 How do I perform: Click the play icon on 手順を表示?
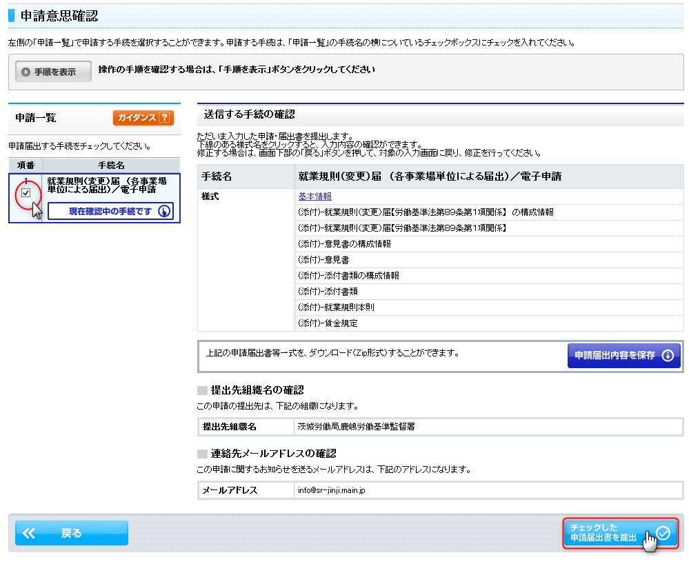tap(26, 72)
